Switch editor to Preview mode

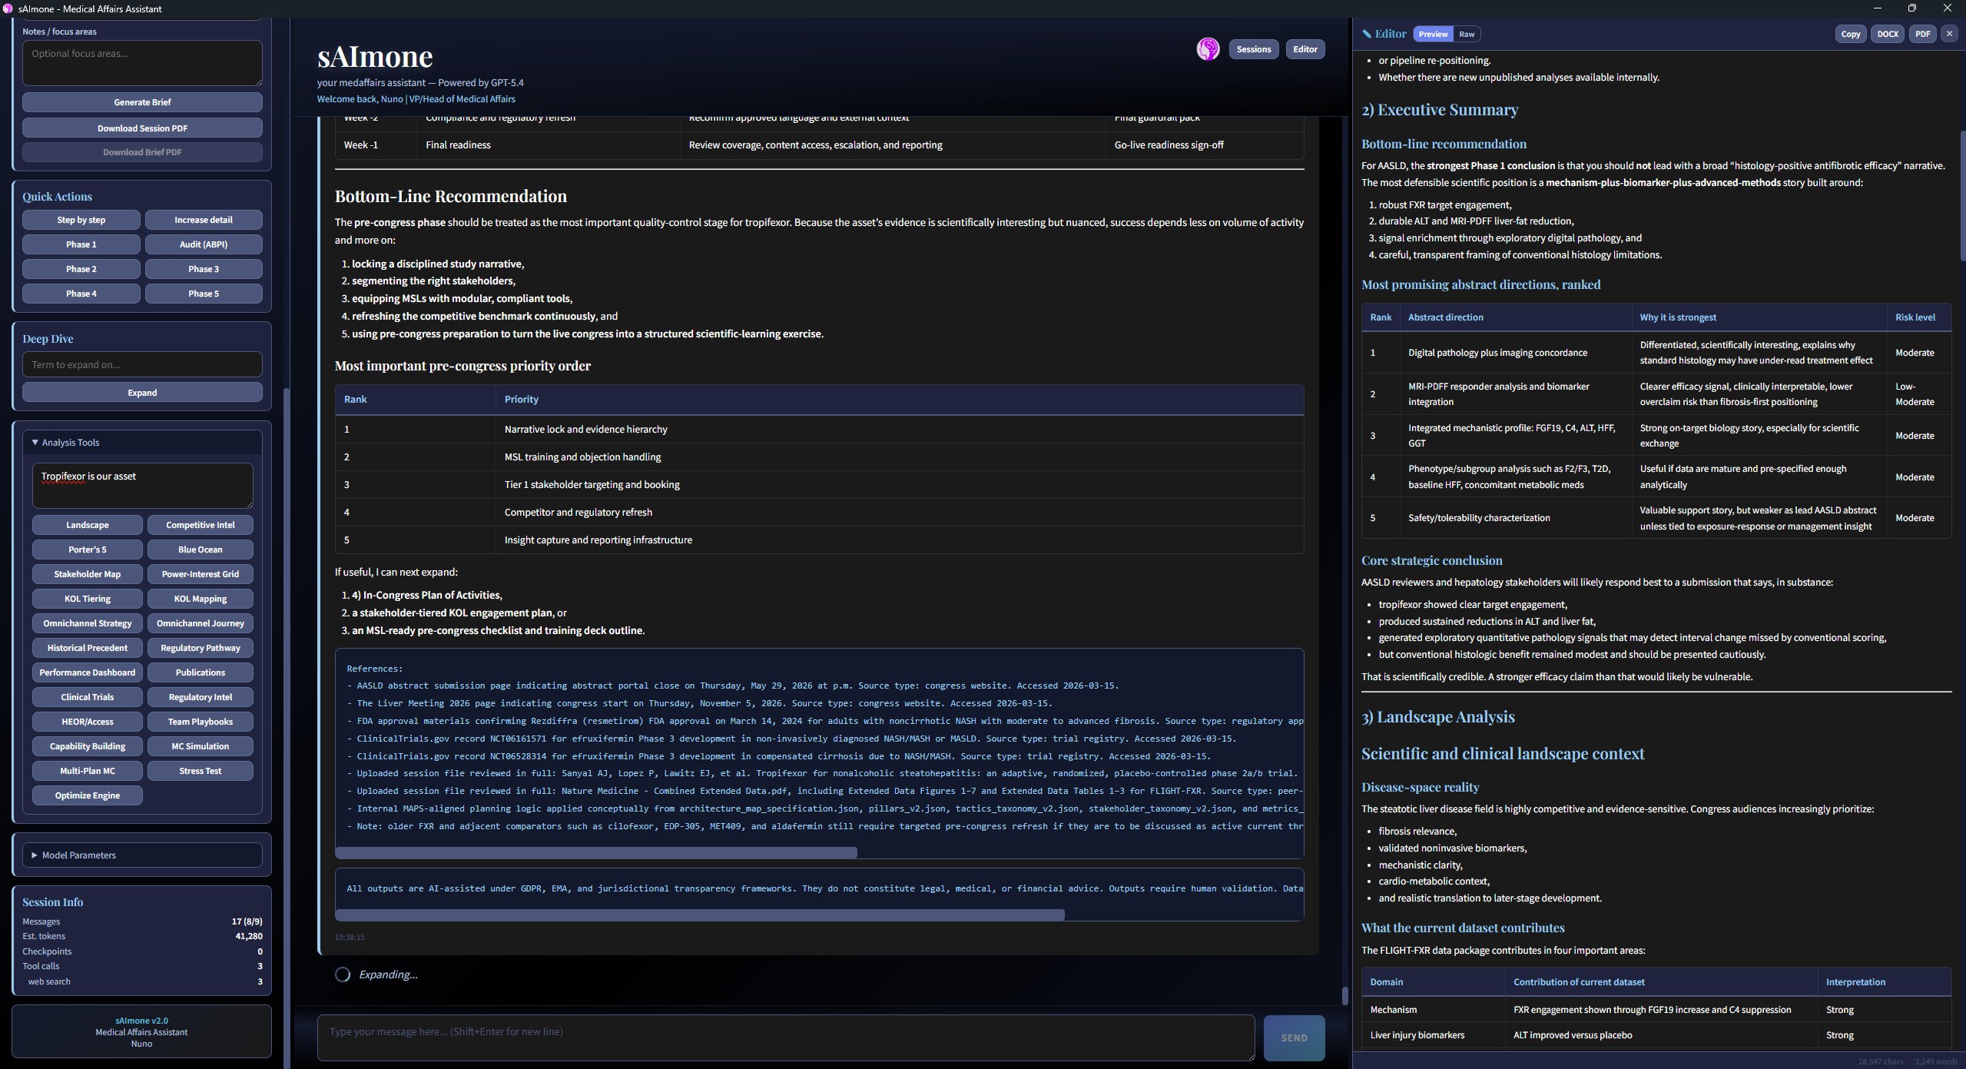tap(1432, 34)
